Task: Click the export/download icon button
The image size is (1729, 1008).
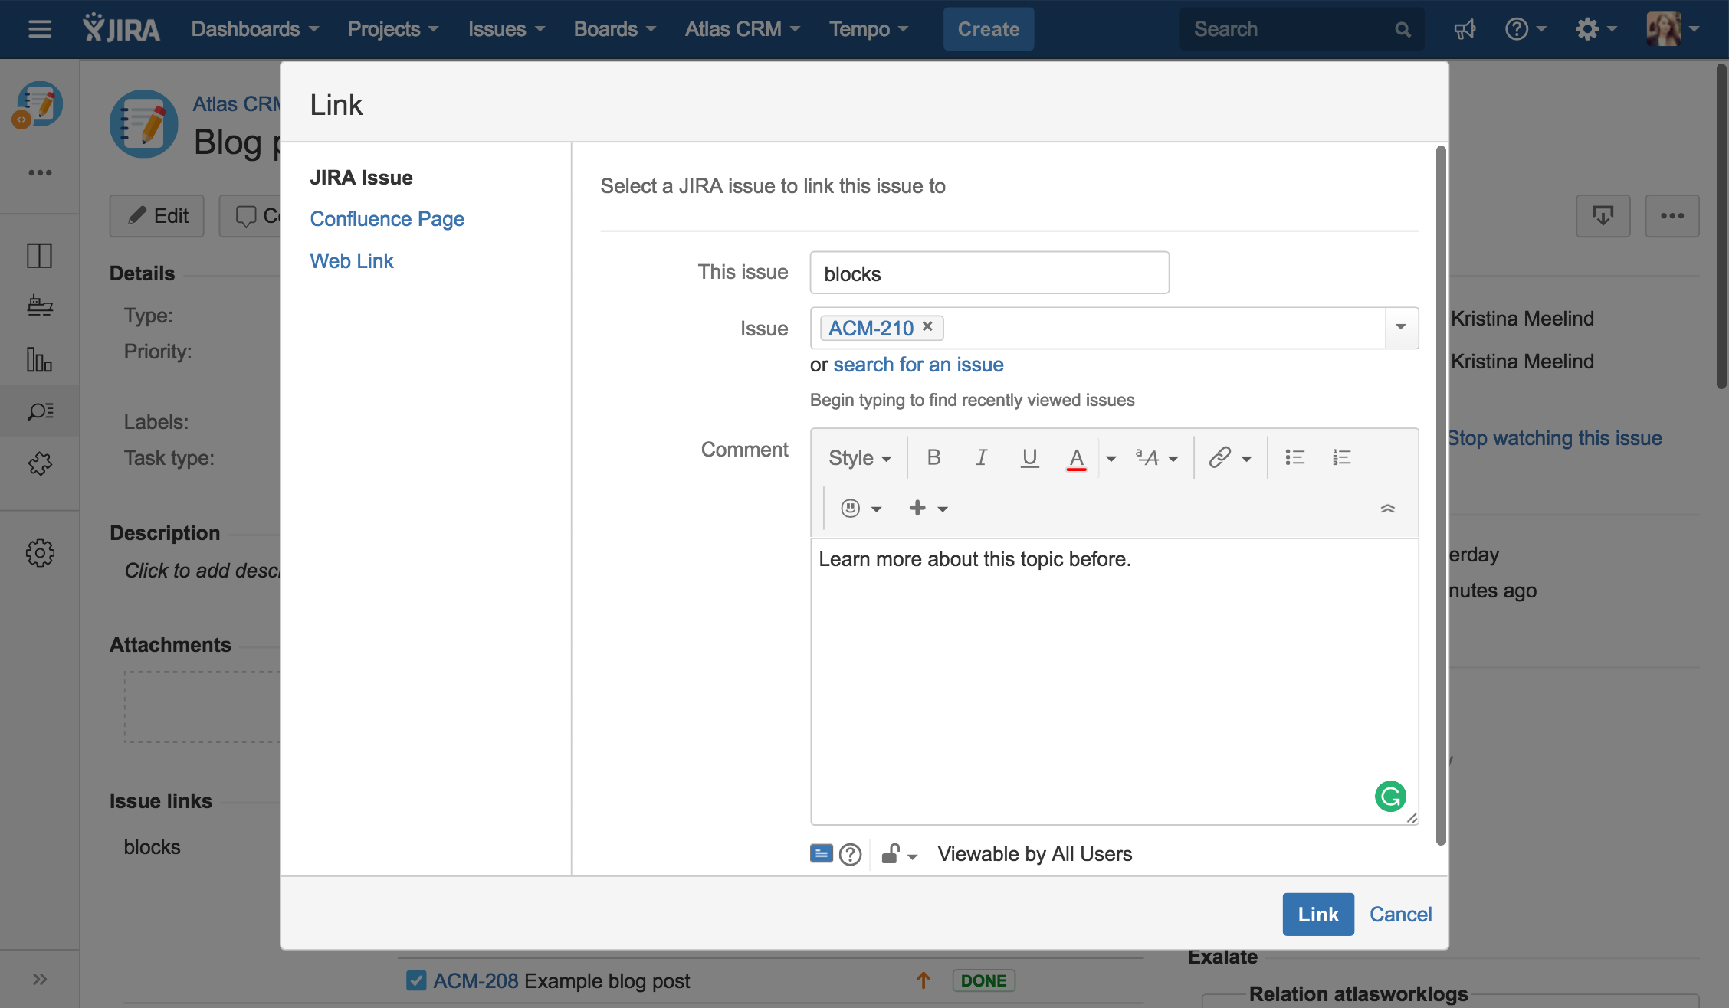Action: 1603,216
